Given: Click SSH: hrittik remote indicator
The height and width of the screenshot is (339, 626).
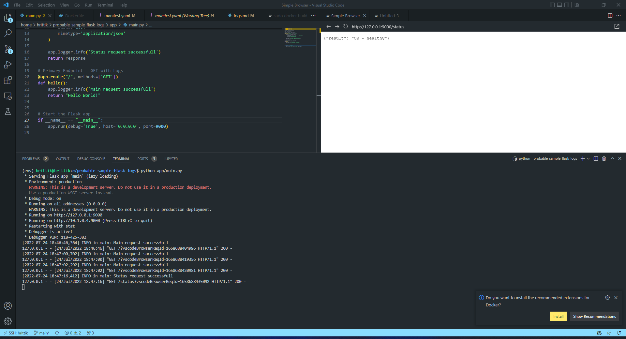Looking at the screenshot, I should point(16,333).
